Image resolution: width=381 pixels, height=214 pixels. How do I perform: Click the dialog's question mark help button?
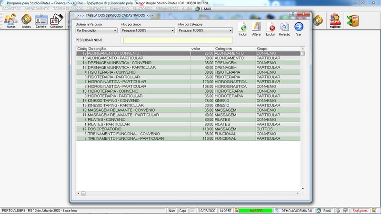293,14
